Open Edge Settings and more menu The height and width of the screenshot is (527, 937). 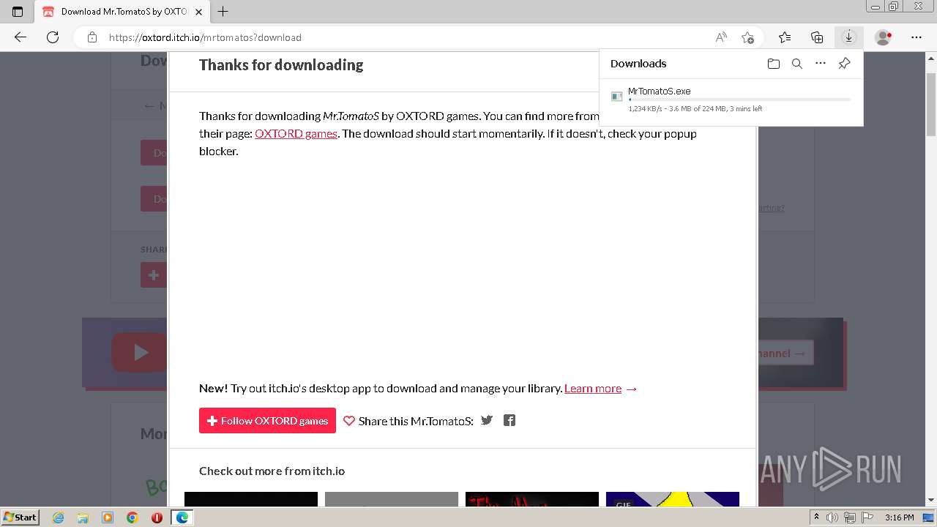(917, 37)
